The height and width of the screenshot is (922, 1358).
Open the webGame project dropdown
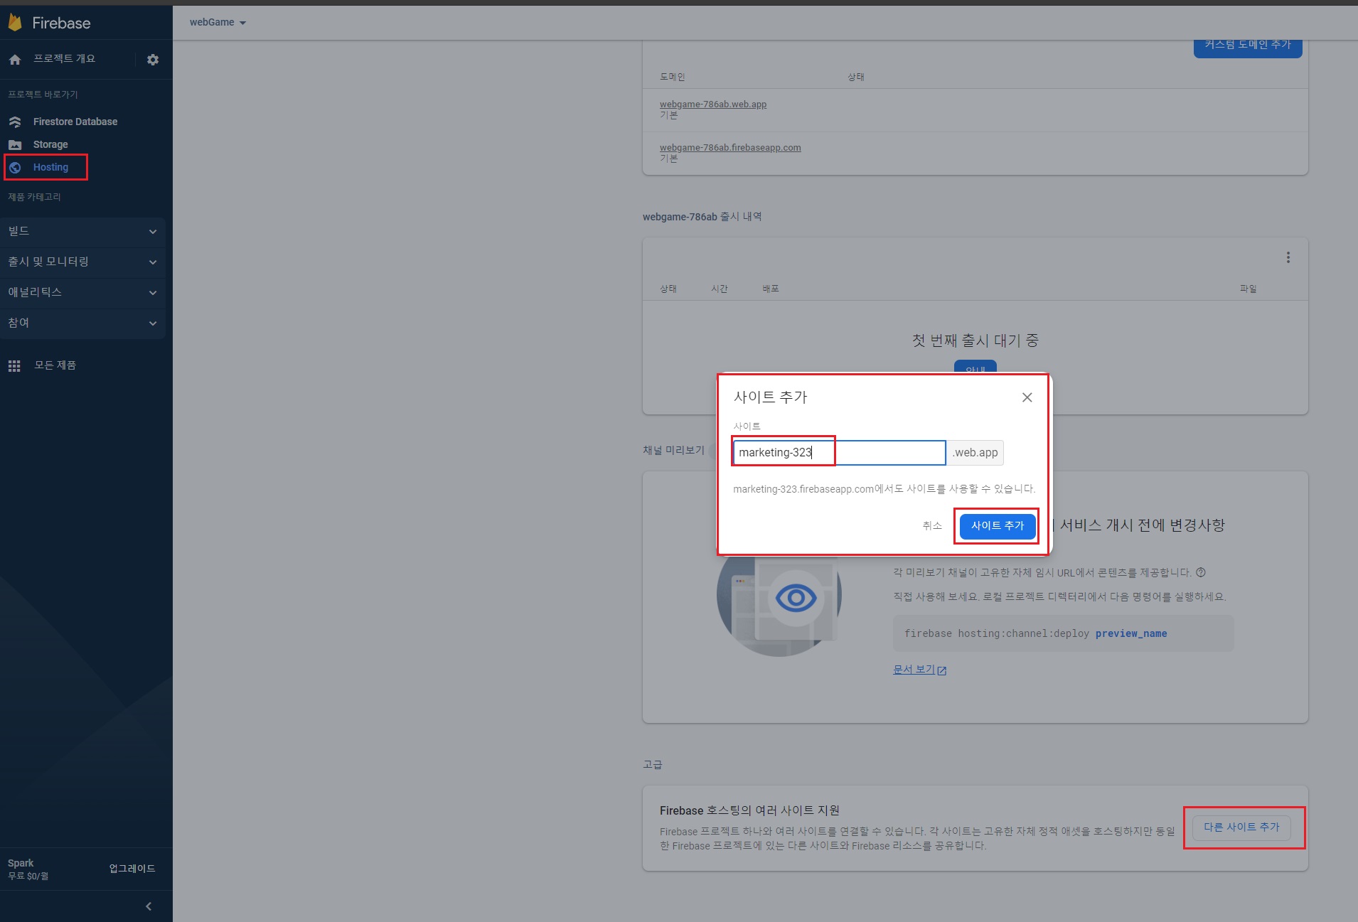(x=218, y=22)
